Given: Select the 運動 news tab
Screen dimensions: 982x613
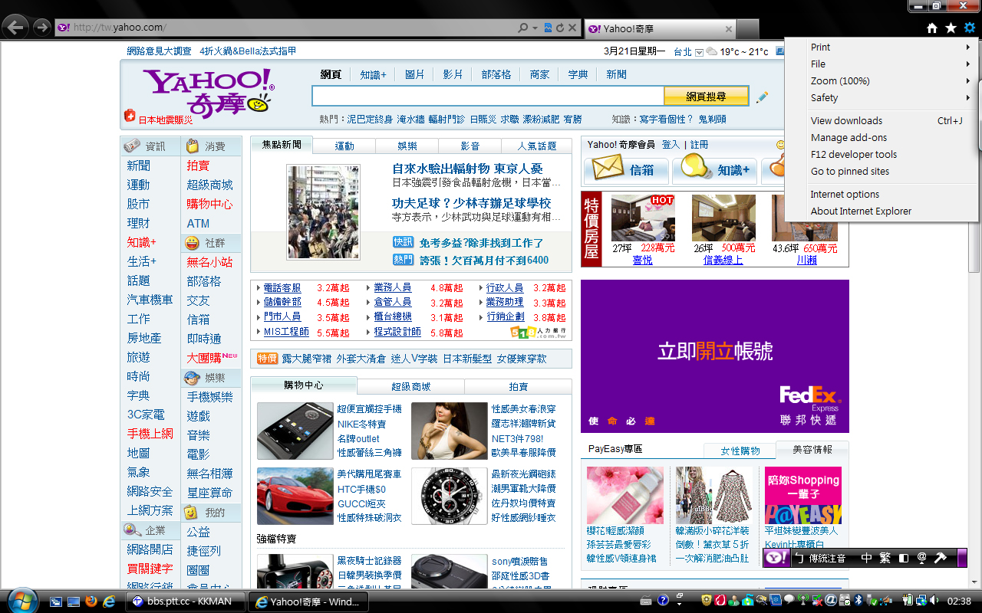Looking at the screenshot, I should tap(344, 146).
